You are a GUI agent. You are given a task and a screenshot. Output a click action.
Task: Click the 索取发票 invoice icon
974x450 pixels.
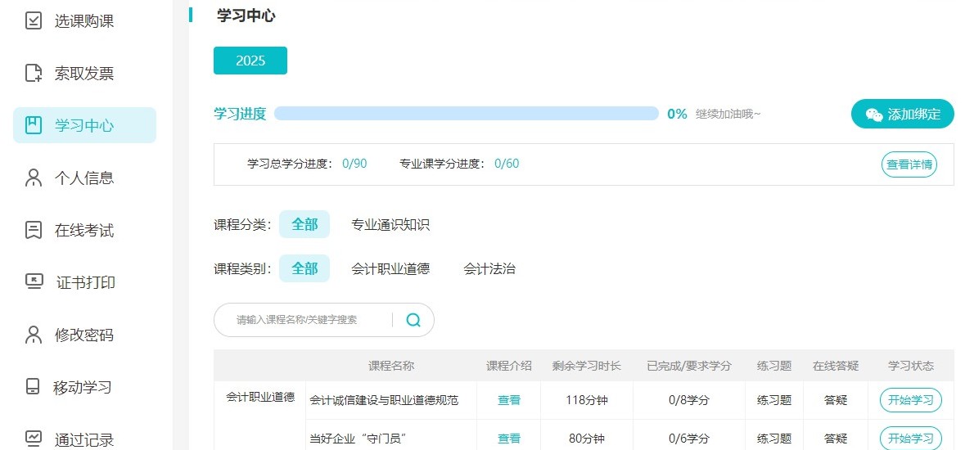[x=33, y=74]
